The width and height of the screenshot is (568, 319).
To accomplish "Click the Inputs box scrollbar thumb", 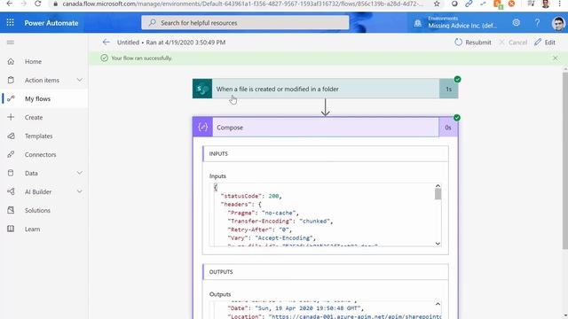I will [x=438, y=194].
